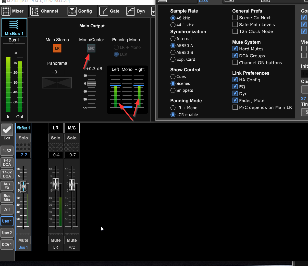Mute the M/C strip
Screen dimensions: 308x266
click(72, 240)
